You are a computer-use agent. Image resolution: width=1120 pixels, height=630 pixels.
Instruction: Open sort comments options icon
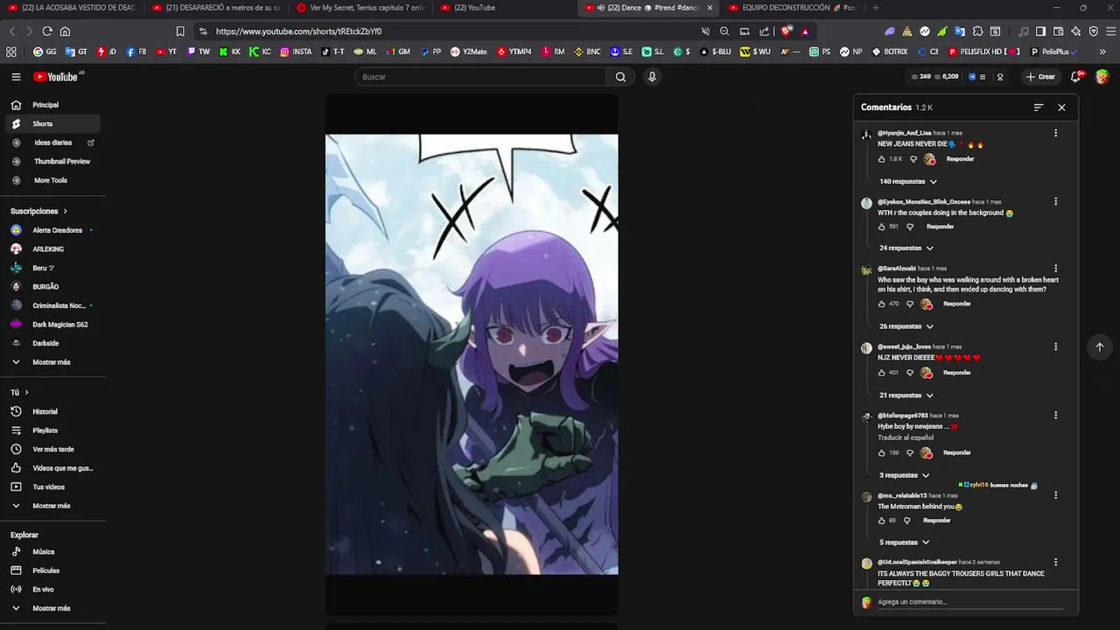(x=1039, y=108)
